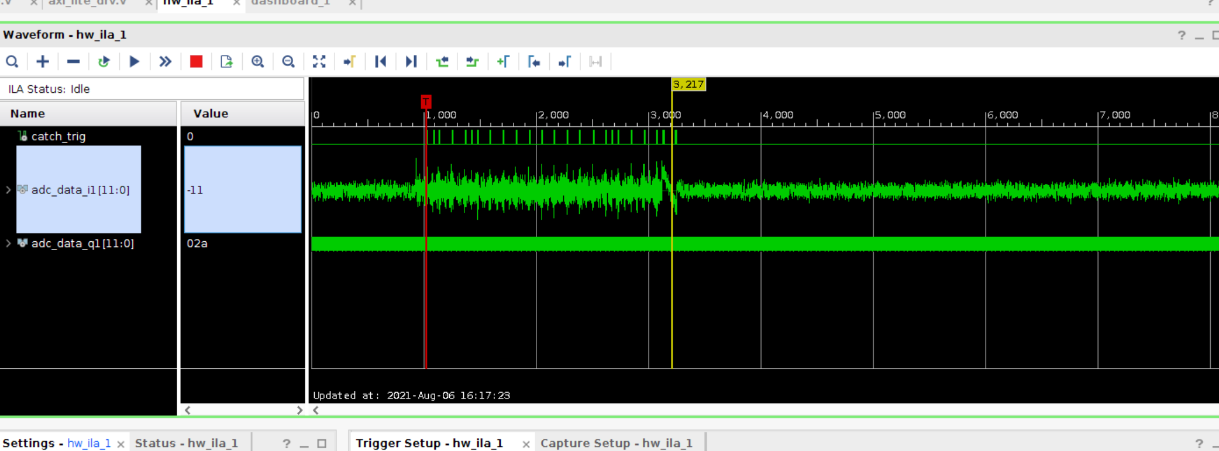Click the 4,000 tick on the time ruler
Screen dimensions: 1219x451
(779, 115)
